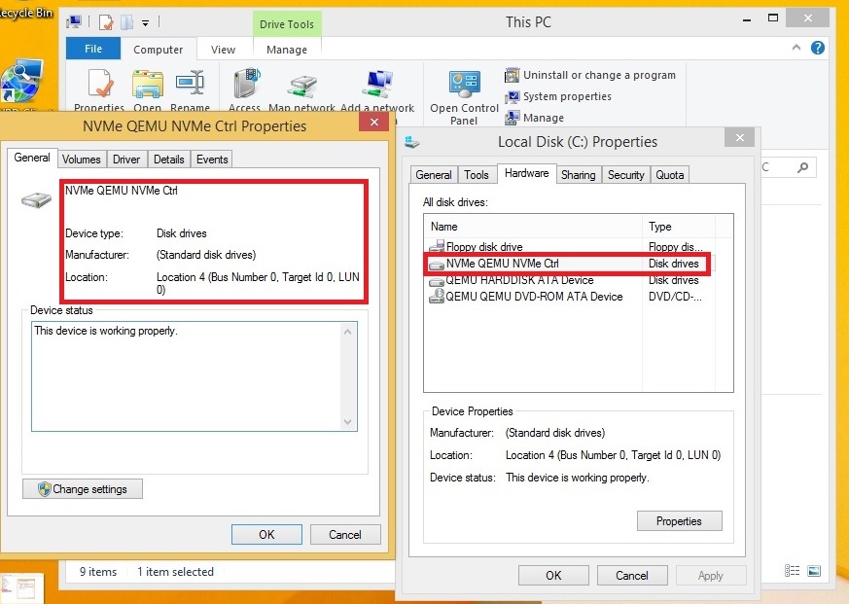The image size is (849, 604).
Task: Open the Events tab in NVMe Properties
Action: [x=212, y=160]
